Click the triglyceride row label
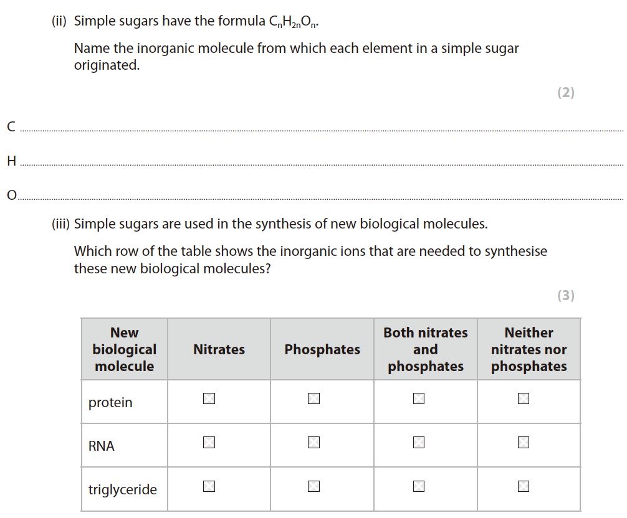 tap(123, 489)
